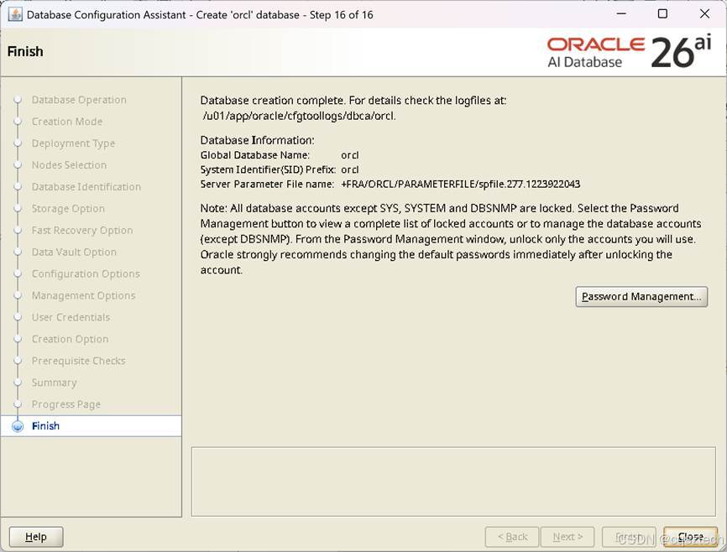Click the 'Database Information:' label

tap(258, 140)
